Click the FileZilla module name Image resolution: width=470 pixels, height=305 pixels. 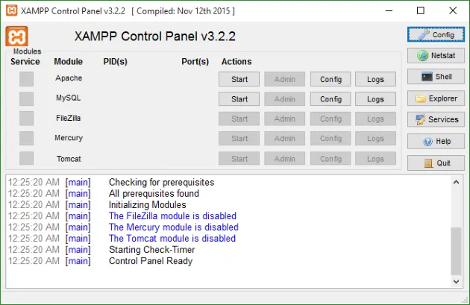[69, 118]
